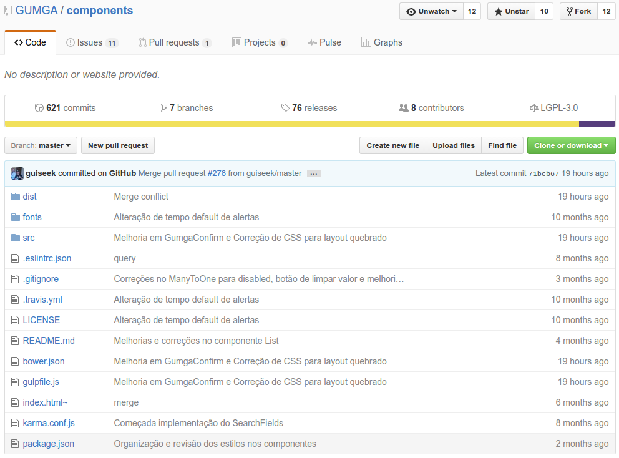Click New pull request button
619x458 pixels.
[118, 145]
